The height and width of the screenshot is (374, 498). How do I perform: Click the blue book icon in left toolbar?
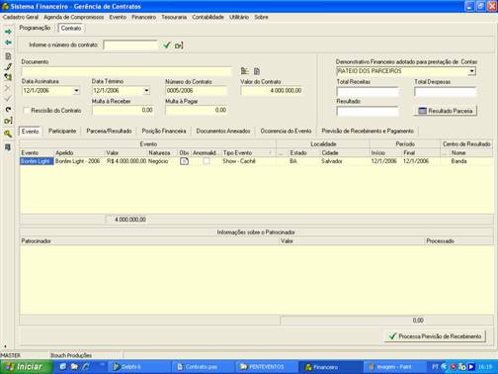[8, 147]
